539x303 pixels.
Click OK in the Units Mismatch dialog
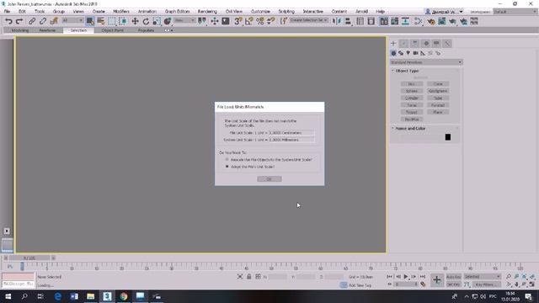point(269,179)
